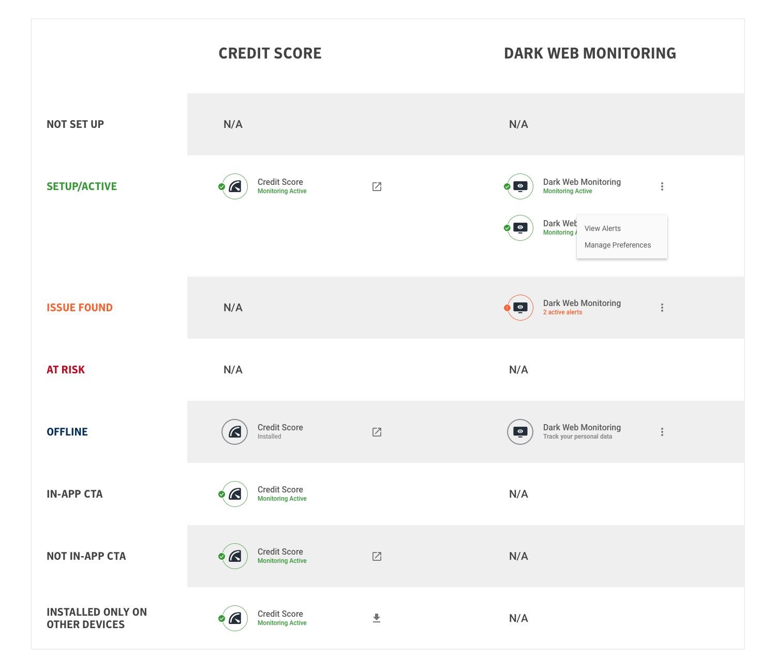Screen dimensions: 776x668
Task: Click Credit Score title in Installed Only row
Action: (280, 614)
